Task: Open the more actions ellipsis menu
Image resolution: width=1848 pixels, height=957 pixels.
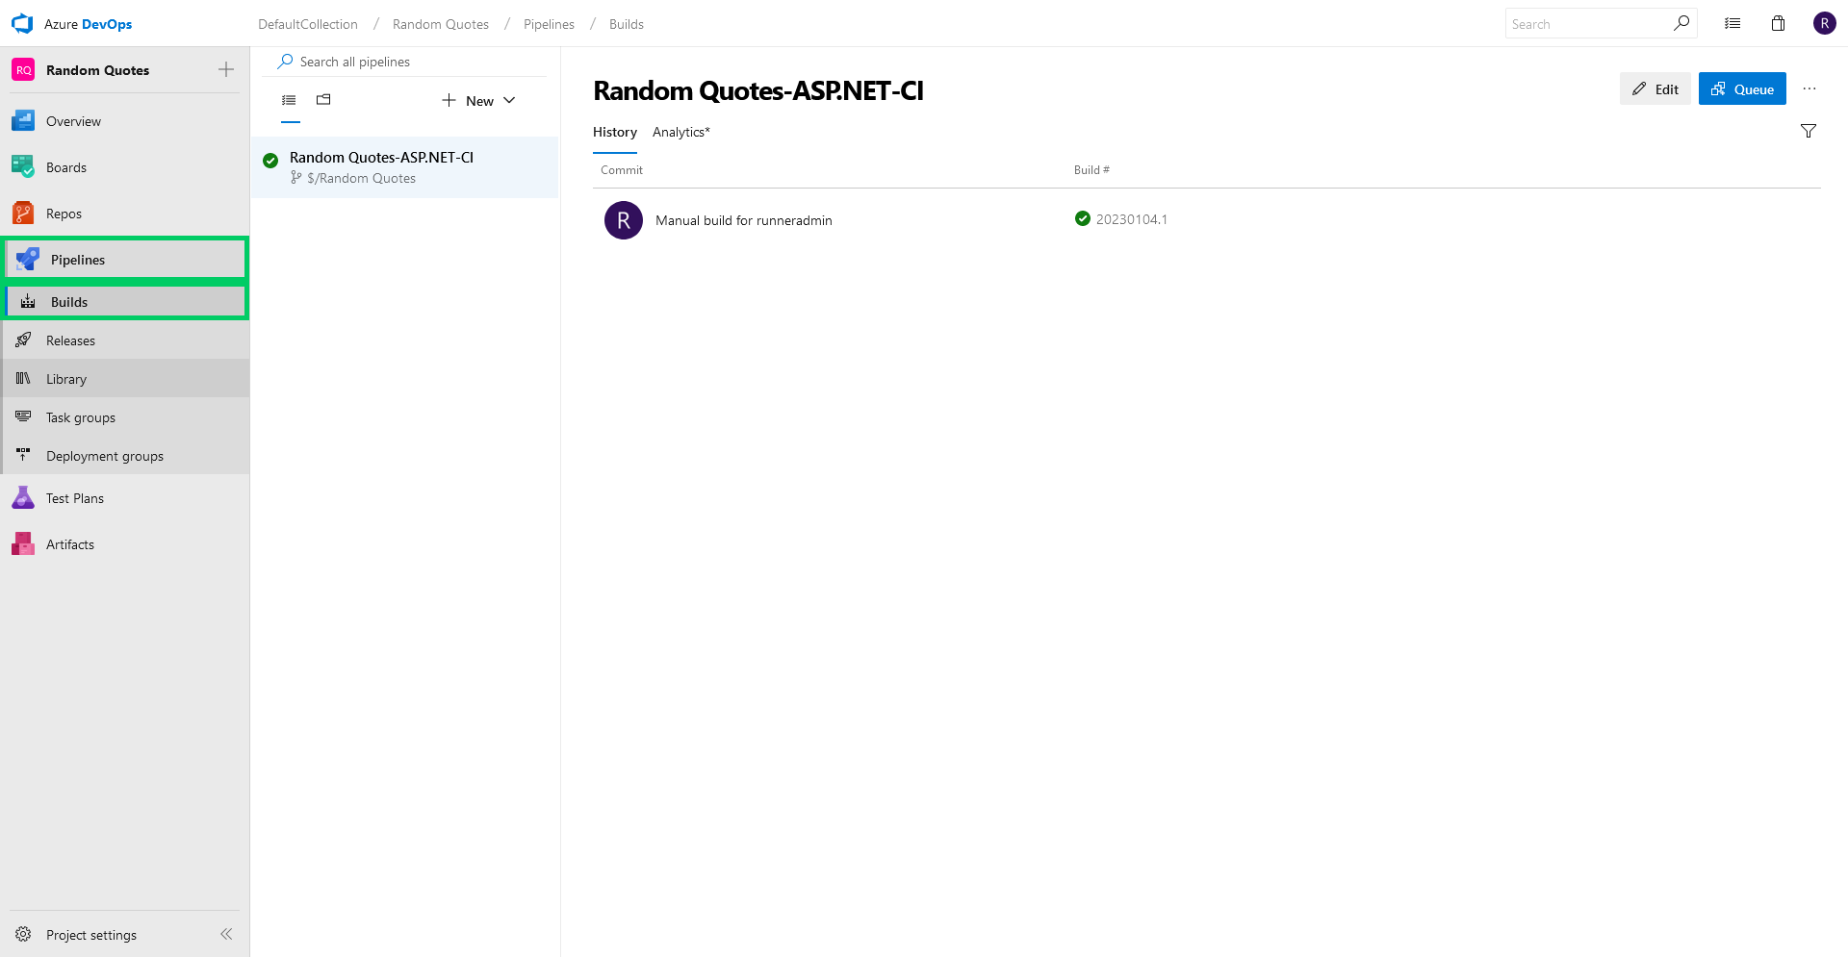Action: tap(1809, 88)
